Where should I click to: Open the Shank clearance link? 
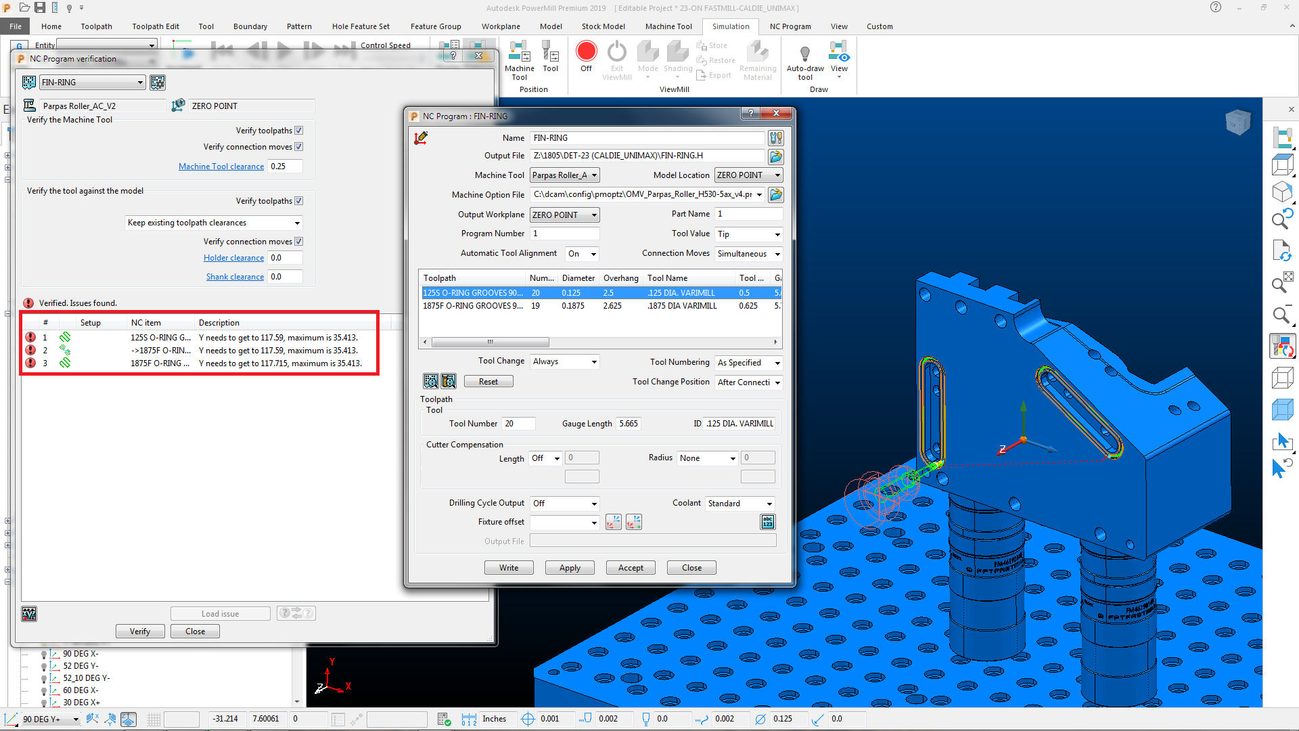pos(235,277)
